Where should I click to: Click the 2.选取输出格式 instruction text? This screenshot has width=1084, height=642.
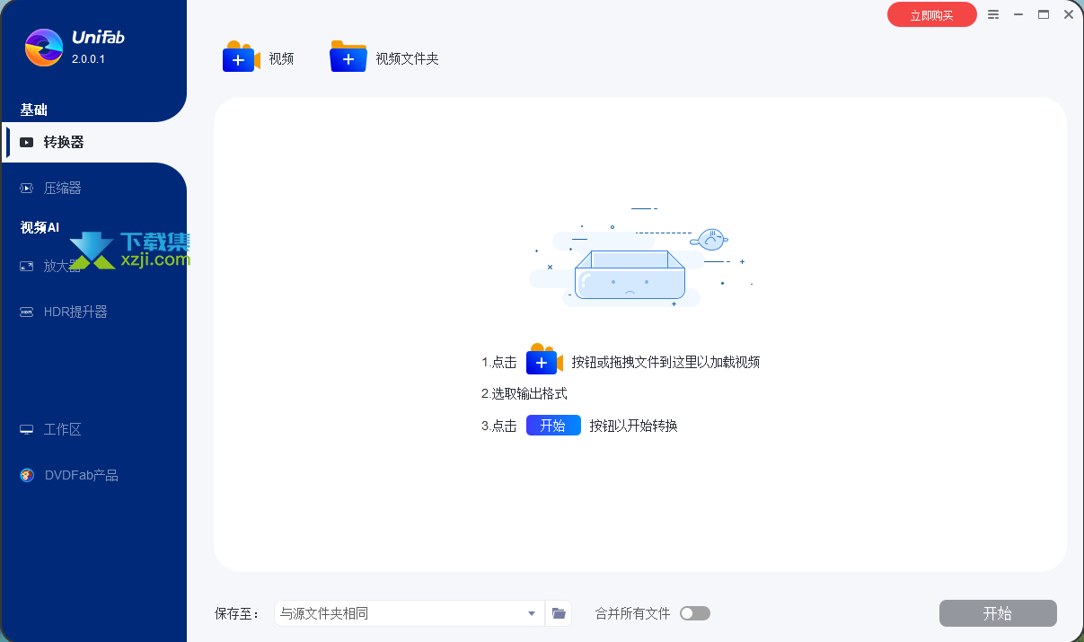click(524, 393)
